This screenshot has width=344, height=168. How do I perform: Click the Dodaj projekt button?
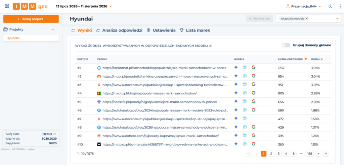(31, 19)
